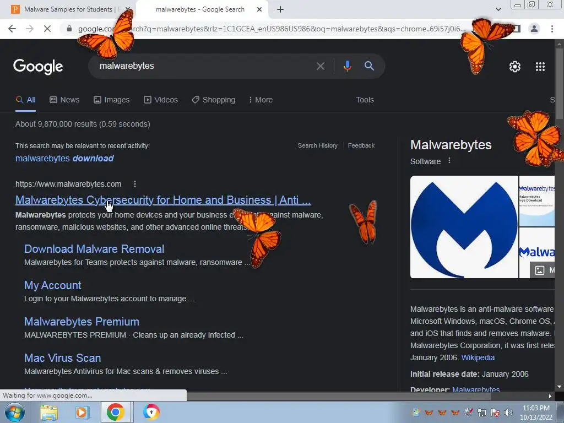564x423 pixels.
Task: Click the magnifier search button
Action: click(369, 66)
